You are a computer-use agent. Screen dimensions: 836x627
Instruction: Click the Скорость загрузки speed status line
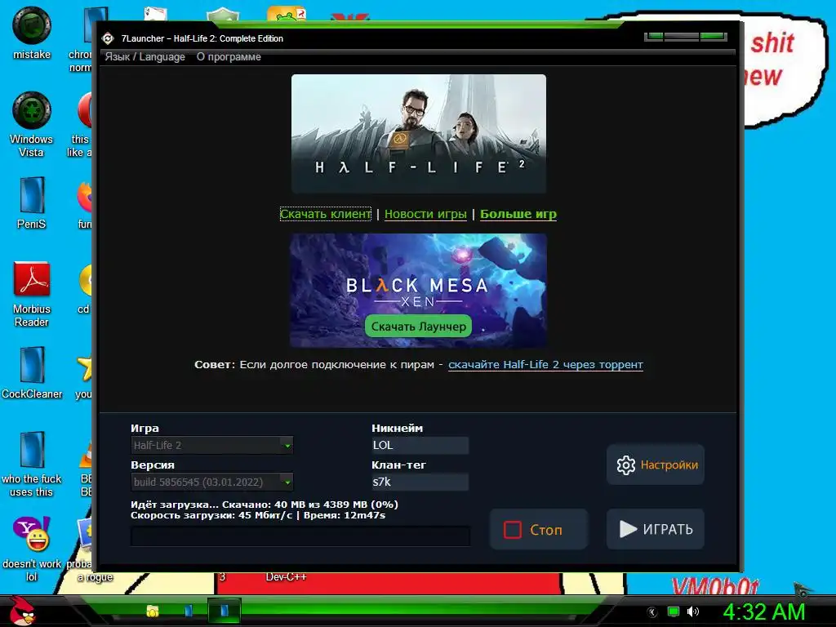pyautogui.click(x=258, y=516)
